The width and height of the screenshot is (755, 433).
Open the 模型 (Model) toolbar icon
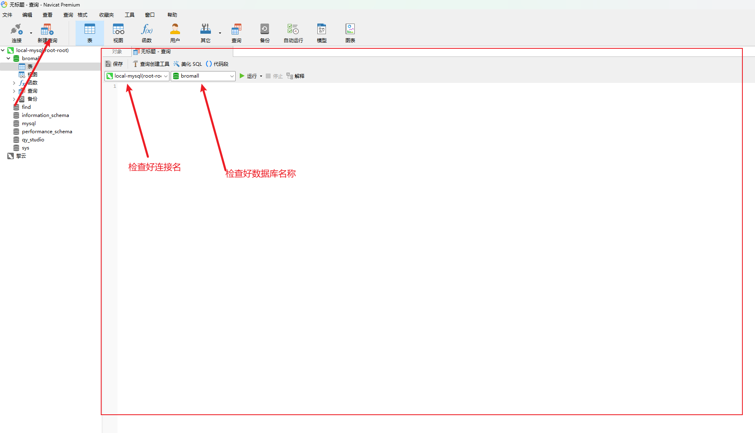pyautogui.click(x=322, y=33)
